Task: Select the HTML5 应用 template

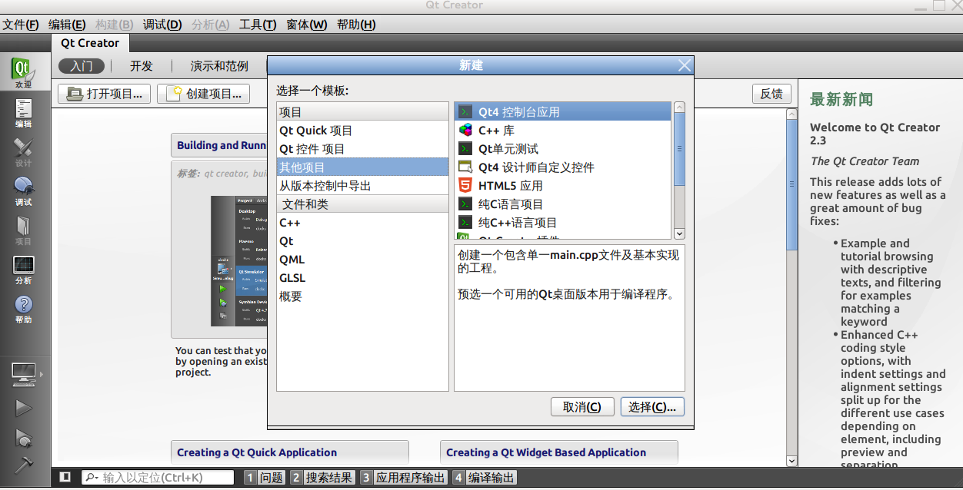Action: (x=563, y=186)
